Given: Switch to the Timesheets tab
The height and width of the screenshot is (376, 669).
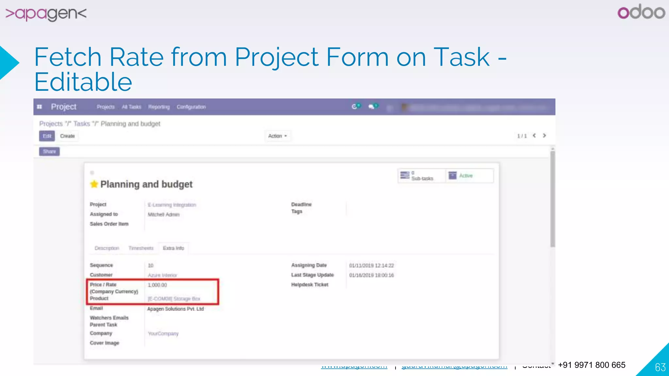Looking at the screenshot, I should coord(141,248).
